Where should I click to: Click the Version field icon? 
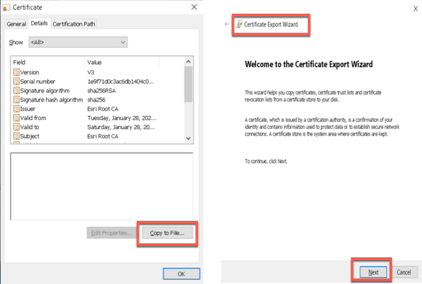pyautogui.click(x=16, y=72)
